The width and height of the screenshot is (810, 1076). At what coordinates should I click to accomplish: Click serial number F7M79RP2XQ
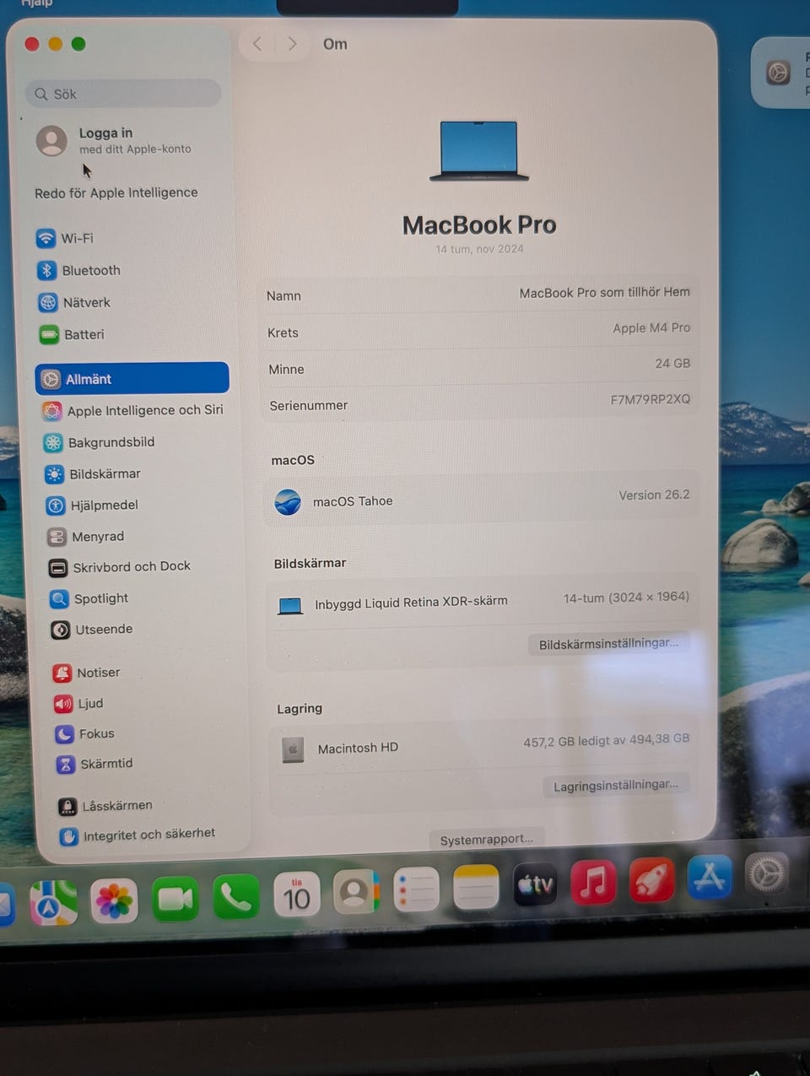[x=650, y=399]
